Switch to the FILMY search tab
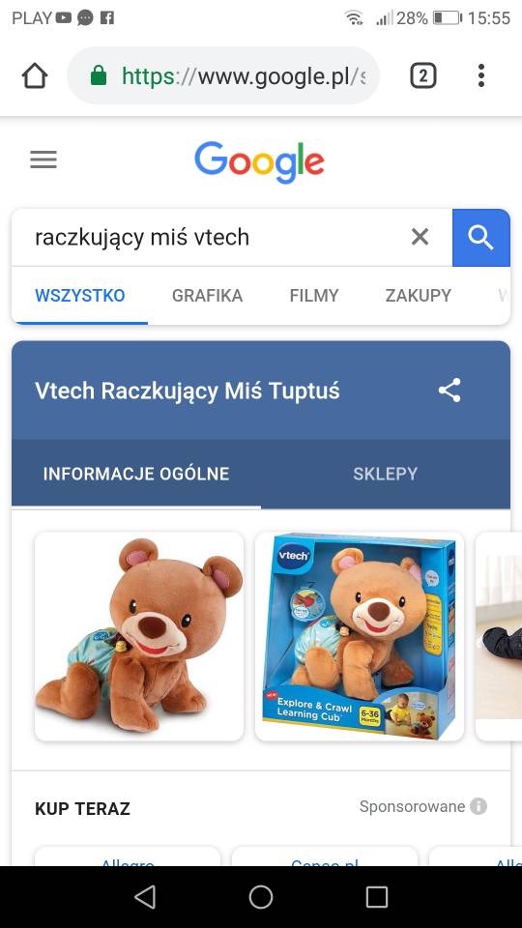Viewport: 522px width, 928px height. coord(313,296)
